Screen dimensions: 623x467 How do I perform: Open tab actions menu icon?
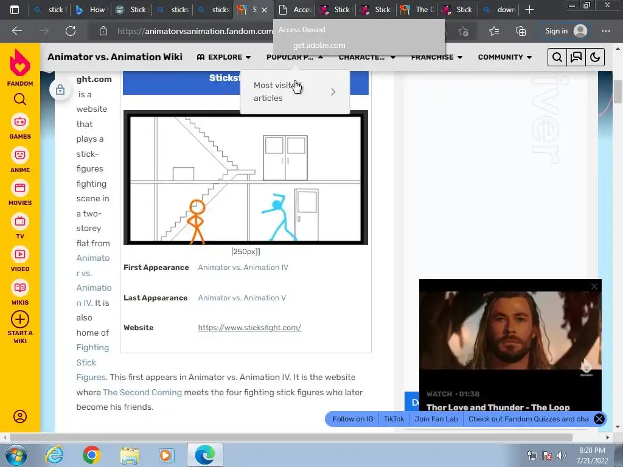tap(15, 10)
